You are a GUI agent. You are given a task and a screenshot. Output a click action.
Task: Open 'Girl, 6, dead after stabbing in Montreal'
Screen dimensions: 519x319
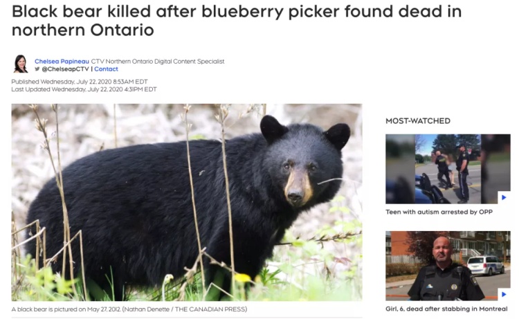click(x=446, y=309)
